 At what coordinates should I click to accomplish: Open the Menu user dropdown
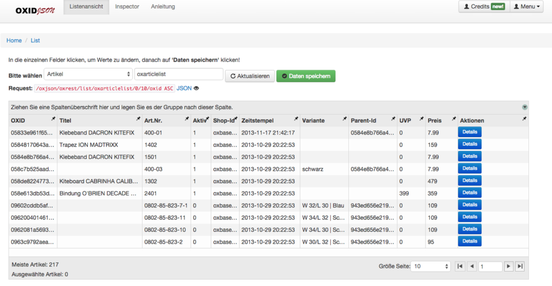pos(527,6)
